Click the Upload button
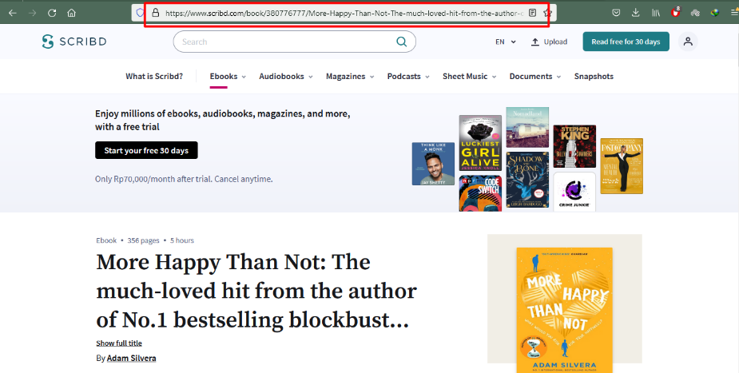This screenshot has width=739, height=373. (x=549, y=42)
